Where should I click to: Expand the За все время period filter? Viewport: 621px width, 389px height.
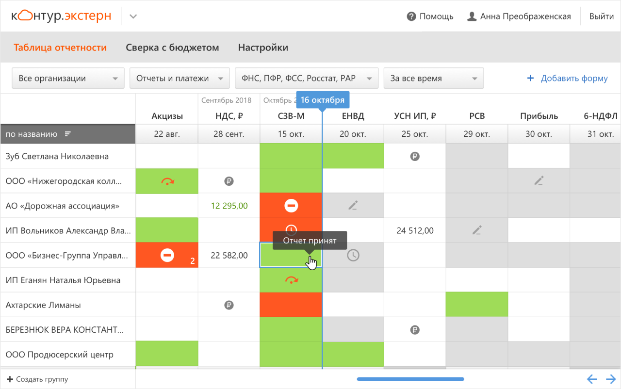[x=433, y=78]
